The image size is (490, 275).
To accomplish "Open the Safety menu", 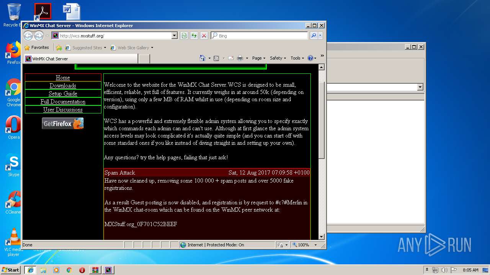I will pyautogui.click(x=278, y=58).
